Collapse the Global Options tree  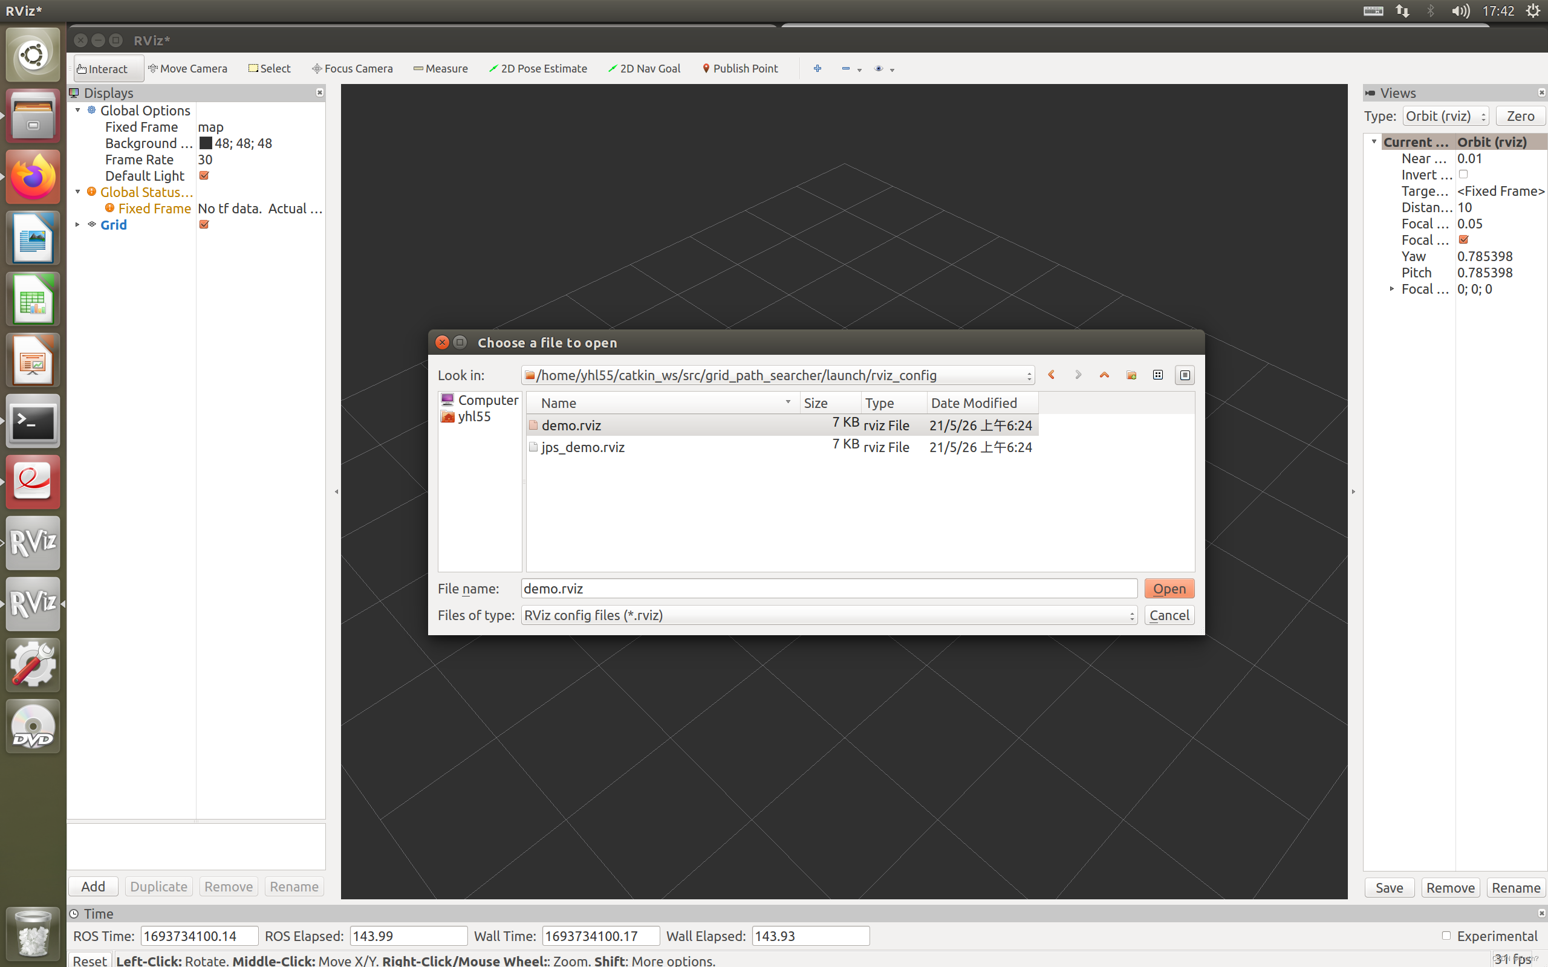pos(78,111)
